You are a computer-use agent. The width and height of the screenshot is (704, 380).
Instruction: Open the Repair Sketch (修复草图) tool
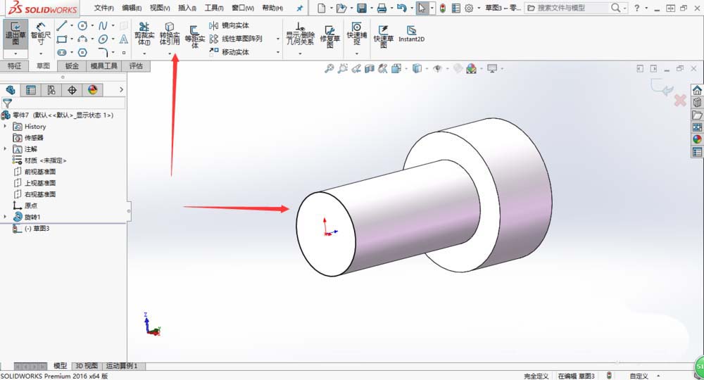[329, 34]
